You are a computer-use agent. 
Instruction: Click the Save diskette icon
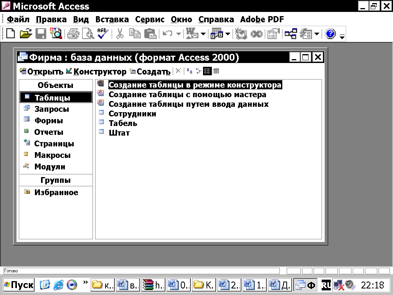pyautogui.click(x=41, y=33)
